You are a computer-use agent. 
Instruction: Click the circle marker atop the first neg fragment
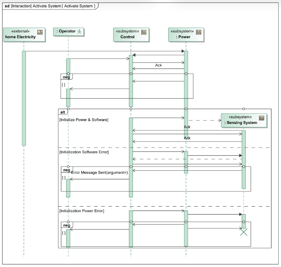pos(68,73)
